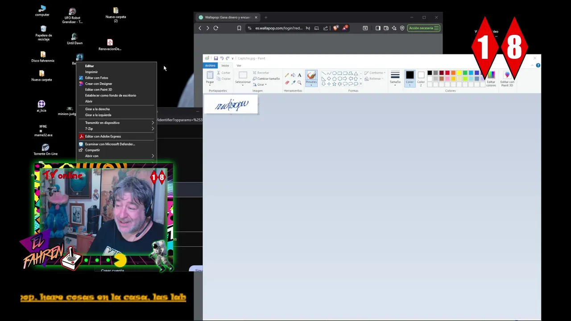Open the Girar dropdown in Paint
The height and width of the screenshot is (321, 571).
[260, 84]
